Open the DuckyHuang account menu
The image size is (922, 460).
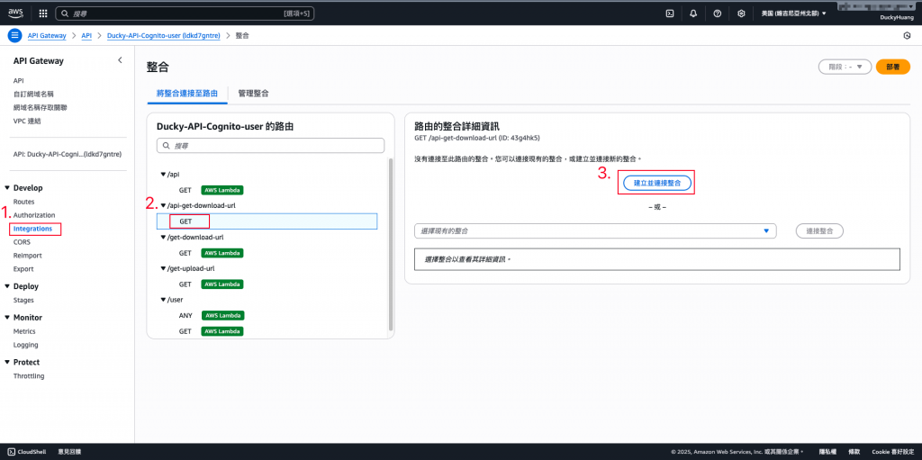(895, 17)
